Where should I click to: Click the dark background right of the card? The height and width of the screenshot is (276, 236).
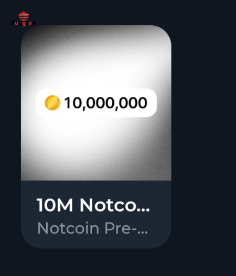[x=203, y=137]
